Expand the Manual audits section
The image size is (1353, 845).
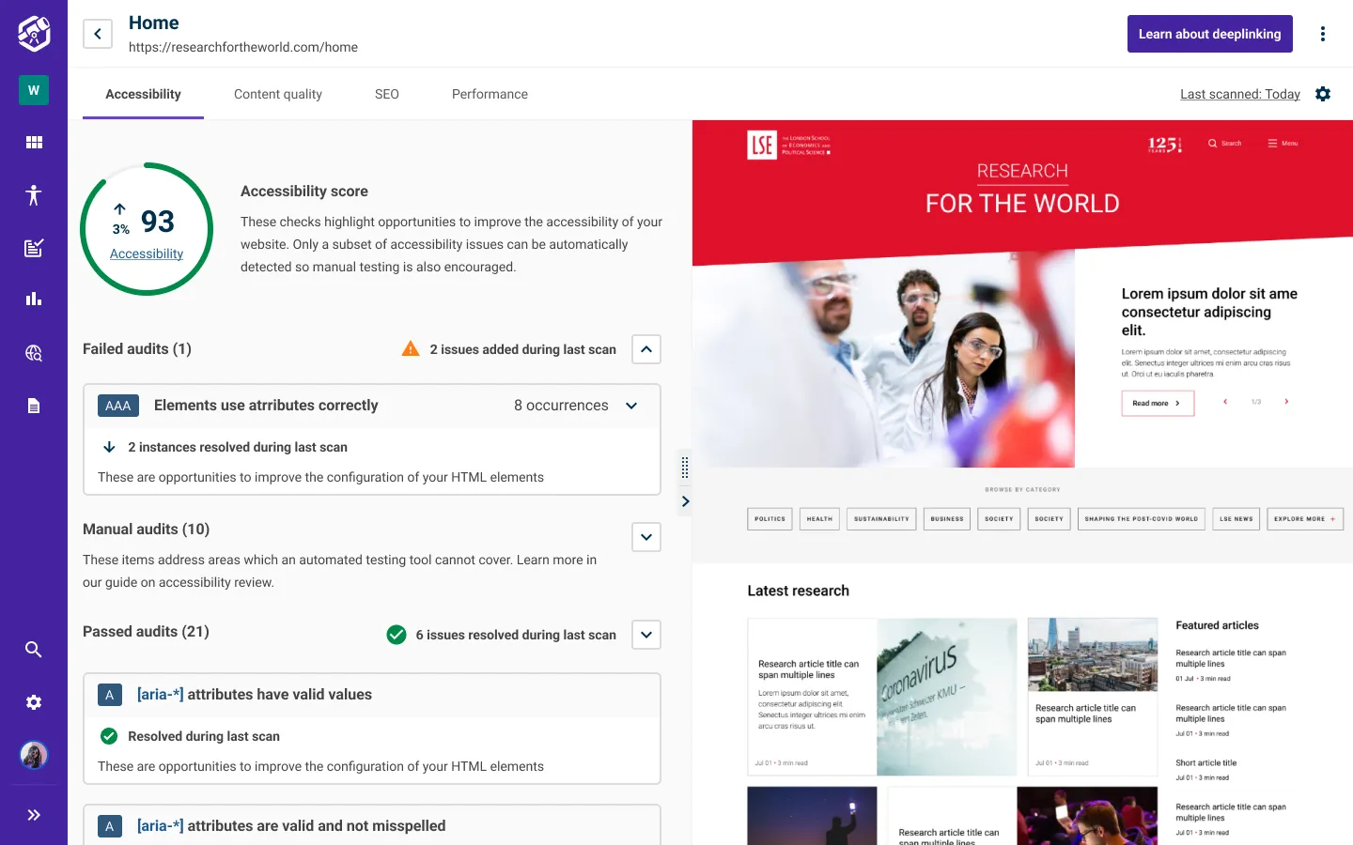coord(645,536)
